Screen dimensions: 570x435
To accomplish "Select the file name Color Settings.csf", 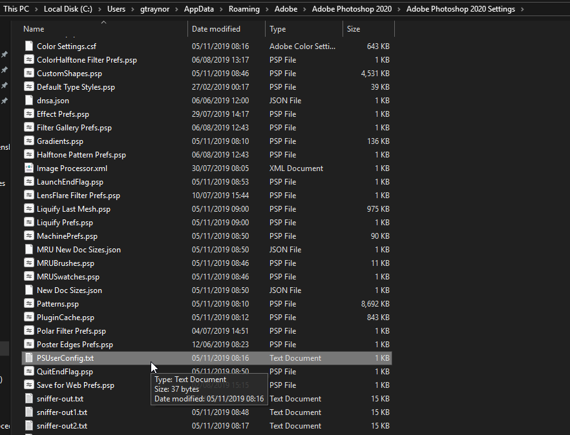I will tap(67, 46).
